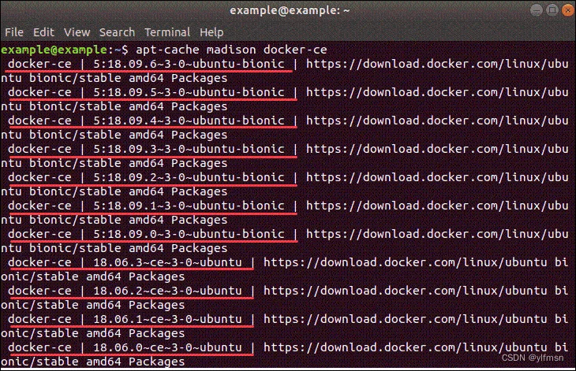The height and width of the screenshot is (371, 576).
Task: Open the Help menu
Action: point(211,32)
